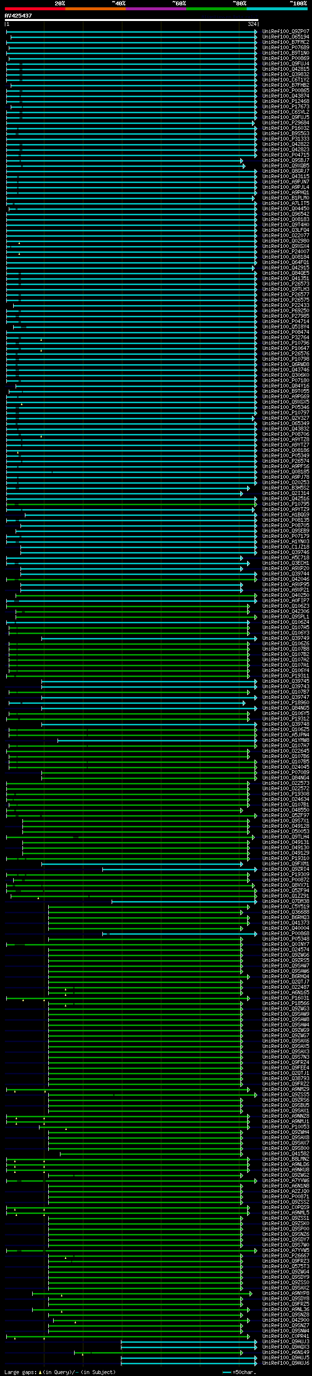This screenshot has width=312, height=1376.
Task: Open hit UniRef100_P27985
Action: coord(286,316)
